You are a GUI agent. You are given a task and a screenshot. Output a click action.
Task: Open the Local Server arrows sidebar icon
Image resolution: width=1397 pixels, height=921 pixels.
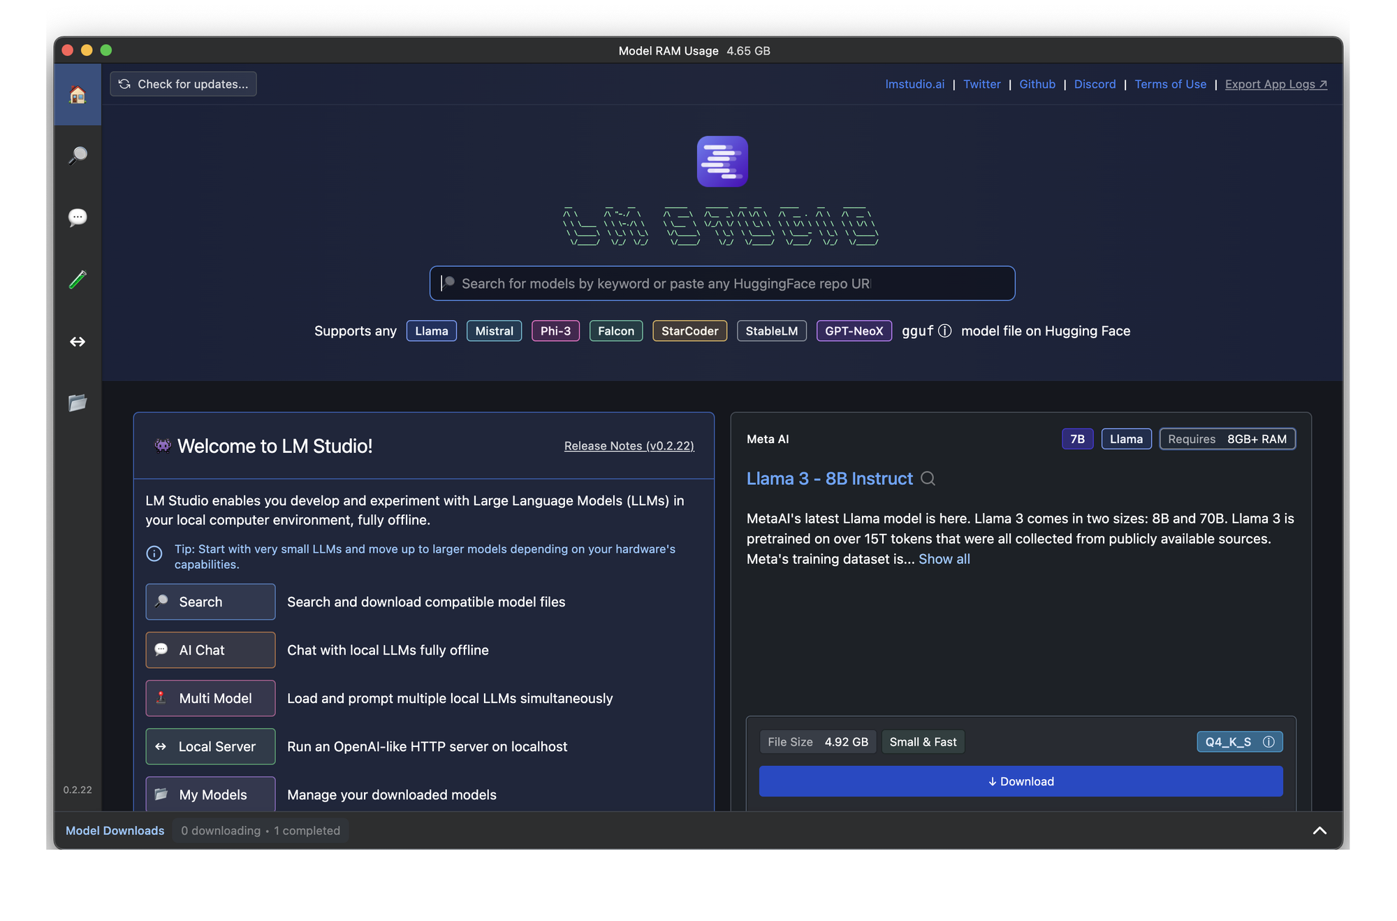78,342
